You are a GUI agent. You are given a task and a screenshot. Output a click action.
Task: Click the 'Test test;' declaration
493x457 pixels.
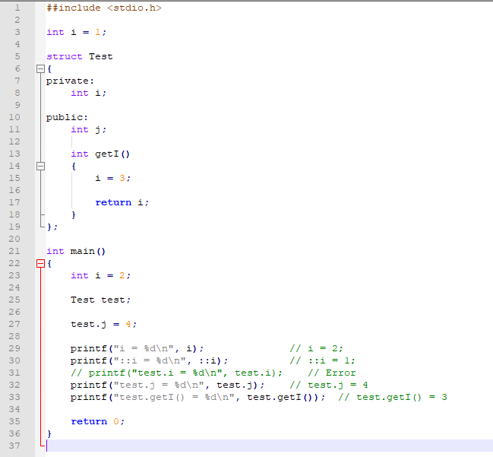pyautogui.click(x=100, y=300)
